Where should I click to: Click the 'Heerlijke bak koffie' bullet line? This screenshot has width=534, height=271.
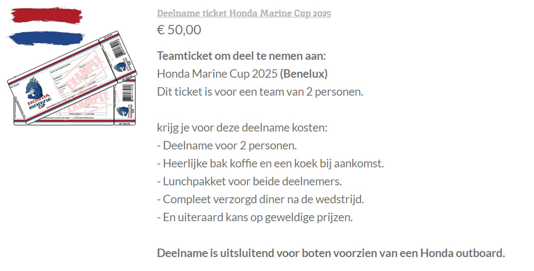(x=270, y=163)
